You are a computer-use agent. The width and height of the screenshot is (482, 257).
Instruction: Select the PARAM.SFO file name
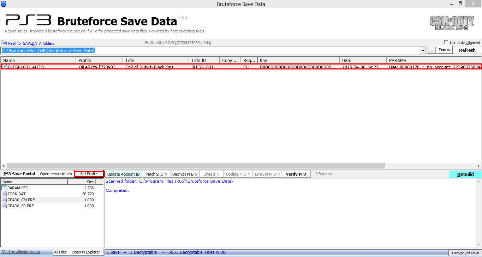click(x=18, y=188)
